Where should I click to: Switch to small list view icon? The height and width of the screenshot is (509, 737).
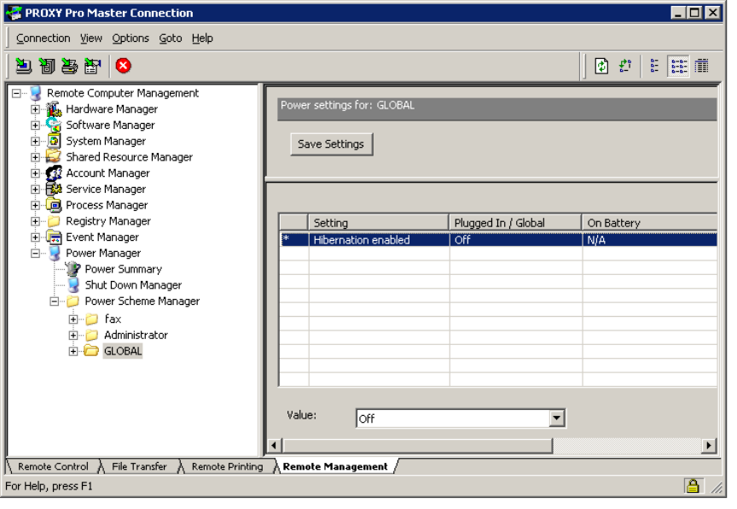point(654,66)
